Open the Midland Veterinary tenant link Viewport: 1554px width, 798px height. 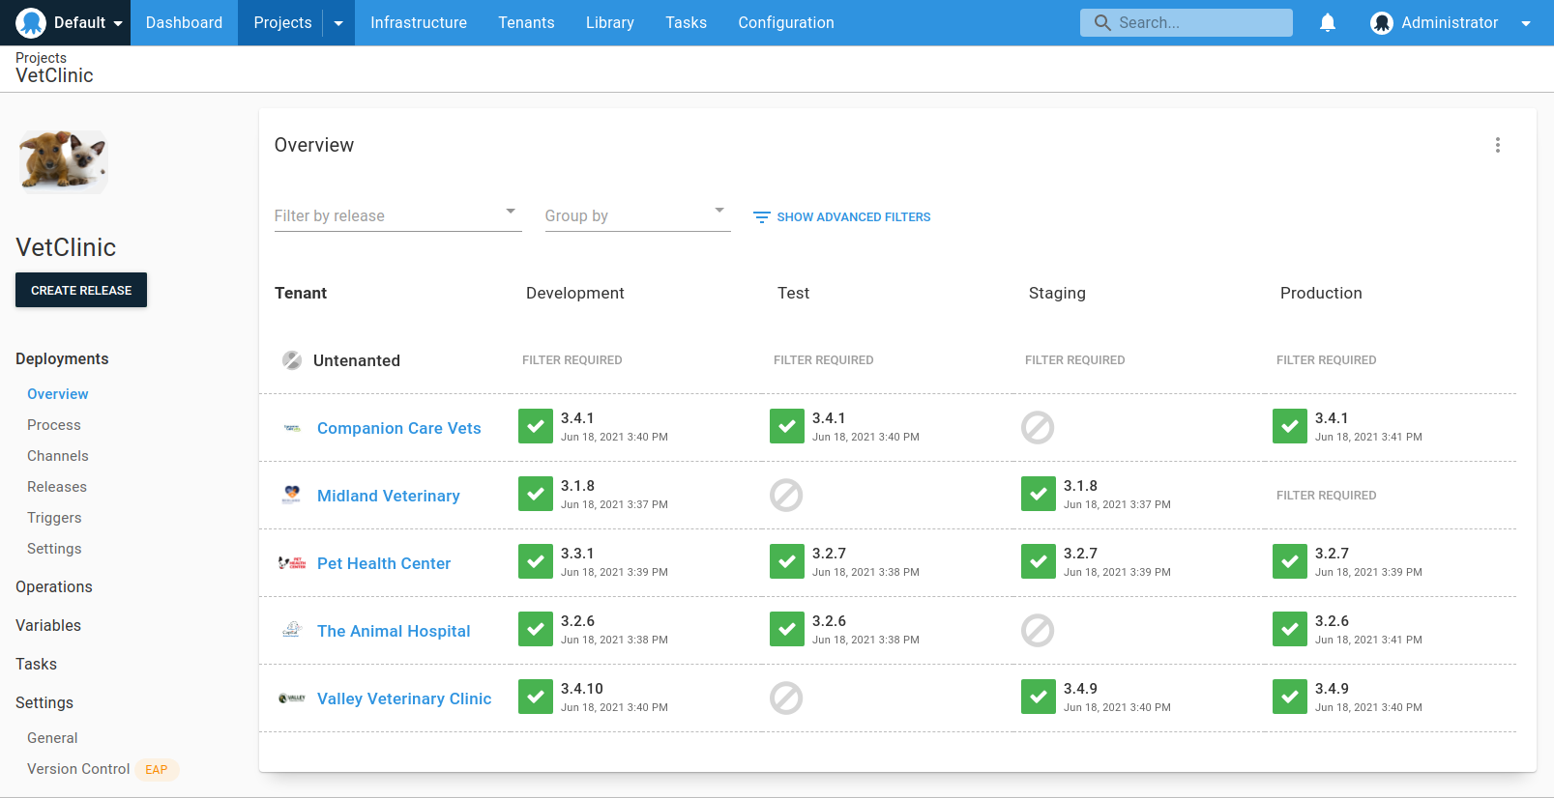click(389, 496)
